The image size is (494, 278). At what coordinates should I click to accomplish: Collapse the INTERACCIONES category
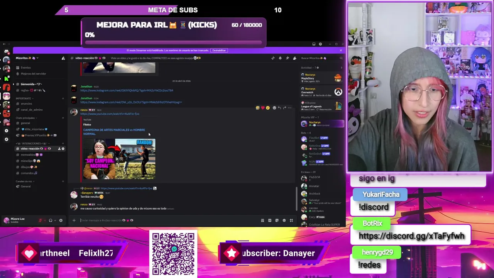coord(33,143)
